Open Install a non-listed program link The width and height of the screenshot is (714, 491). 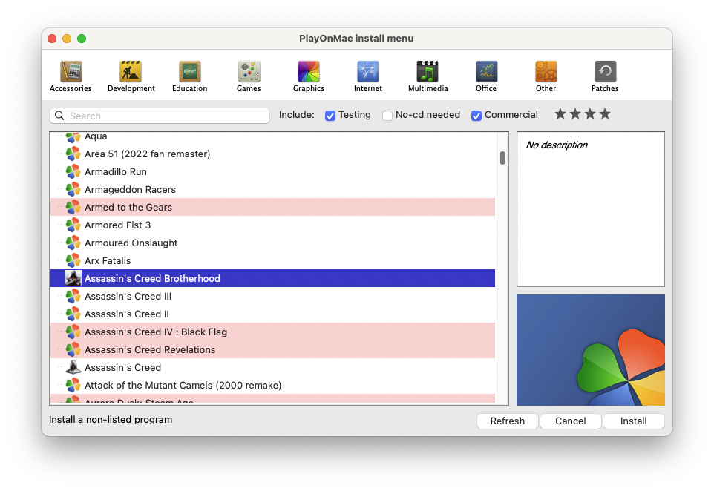[x=111, y=420]
